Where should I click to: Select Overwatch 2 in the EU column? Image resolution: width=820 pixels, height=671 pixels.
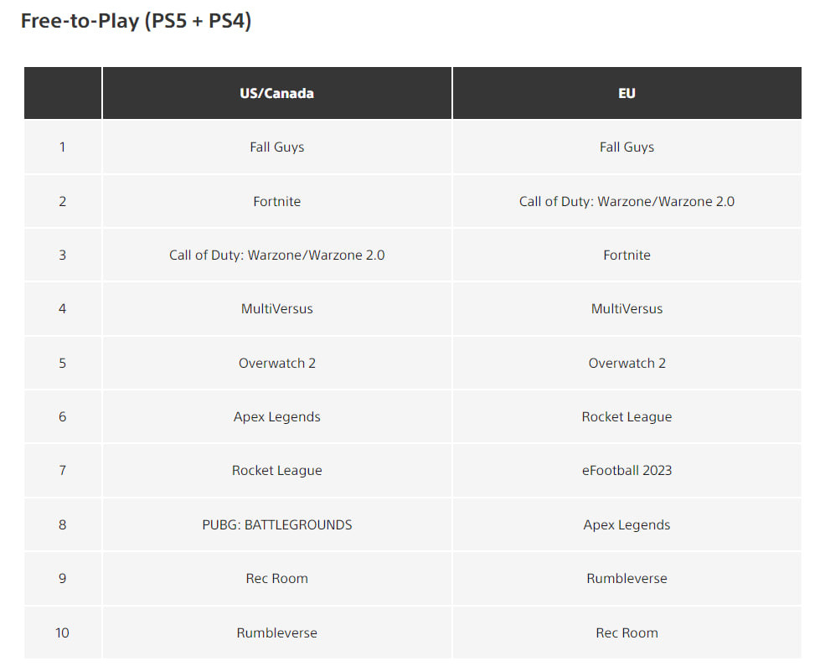627,363
